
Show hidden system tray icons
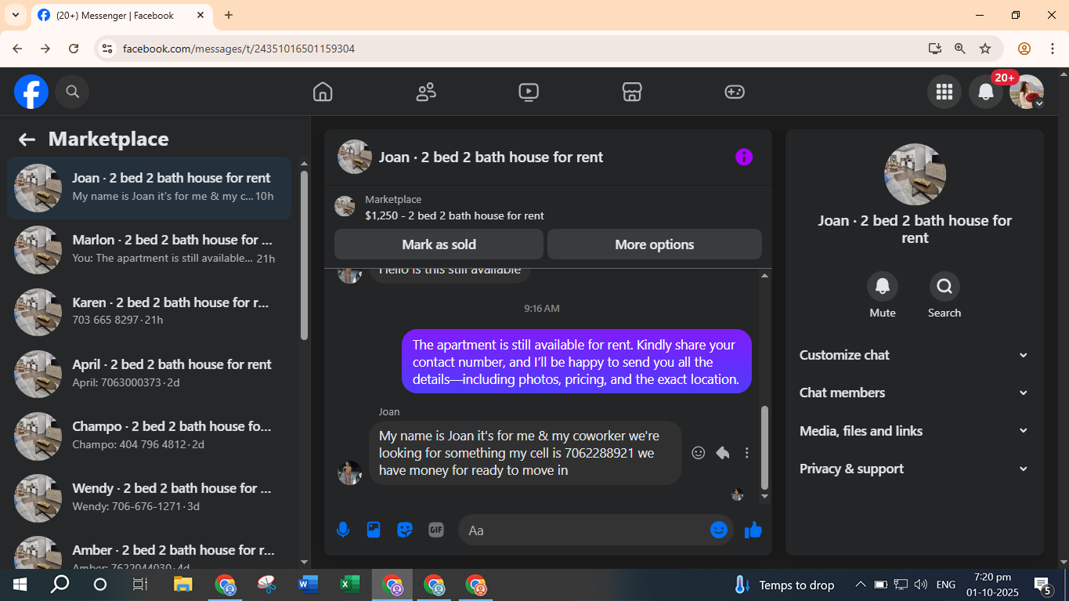(860, 585)
